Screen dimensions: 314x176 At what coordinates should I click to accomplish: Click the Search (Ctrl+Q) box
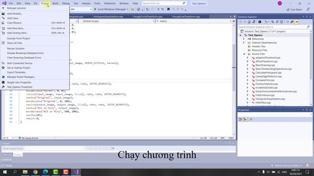pyautogui.click(x=164, y=3)
